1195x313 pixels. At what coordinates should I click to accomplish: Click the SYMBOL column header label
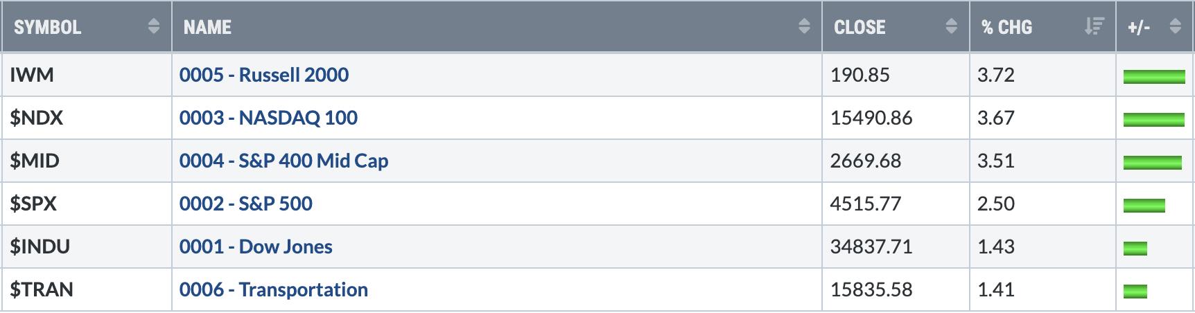[x=47, y=27]
